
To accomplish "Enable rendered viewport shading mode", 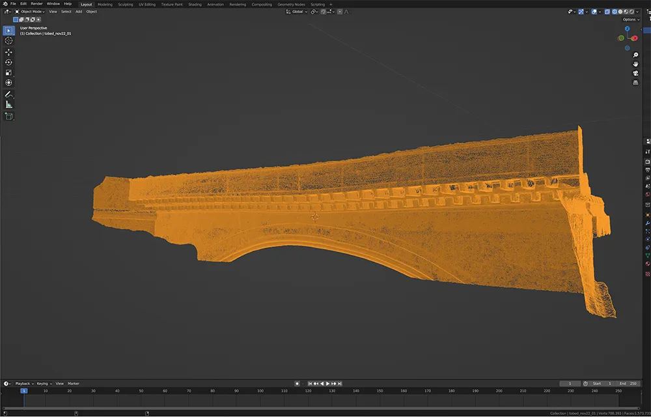I will [631, 11].
